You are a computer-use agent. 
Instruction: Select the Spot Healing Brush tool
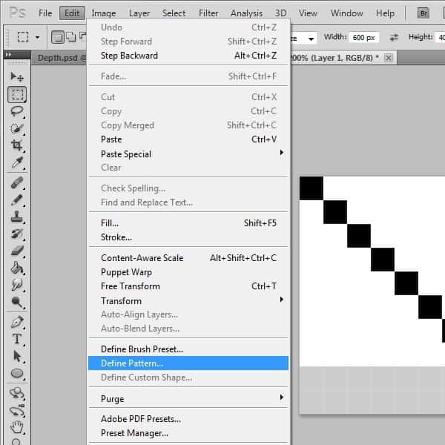tap(17, 183)
